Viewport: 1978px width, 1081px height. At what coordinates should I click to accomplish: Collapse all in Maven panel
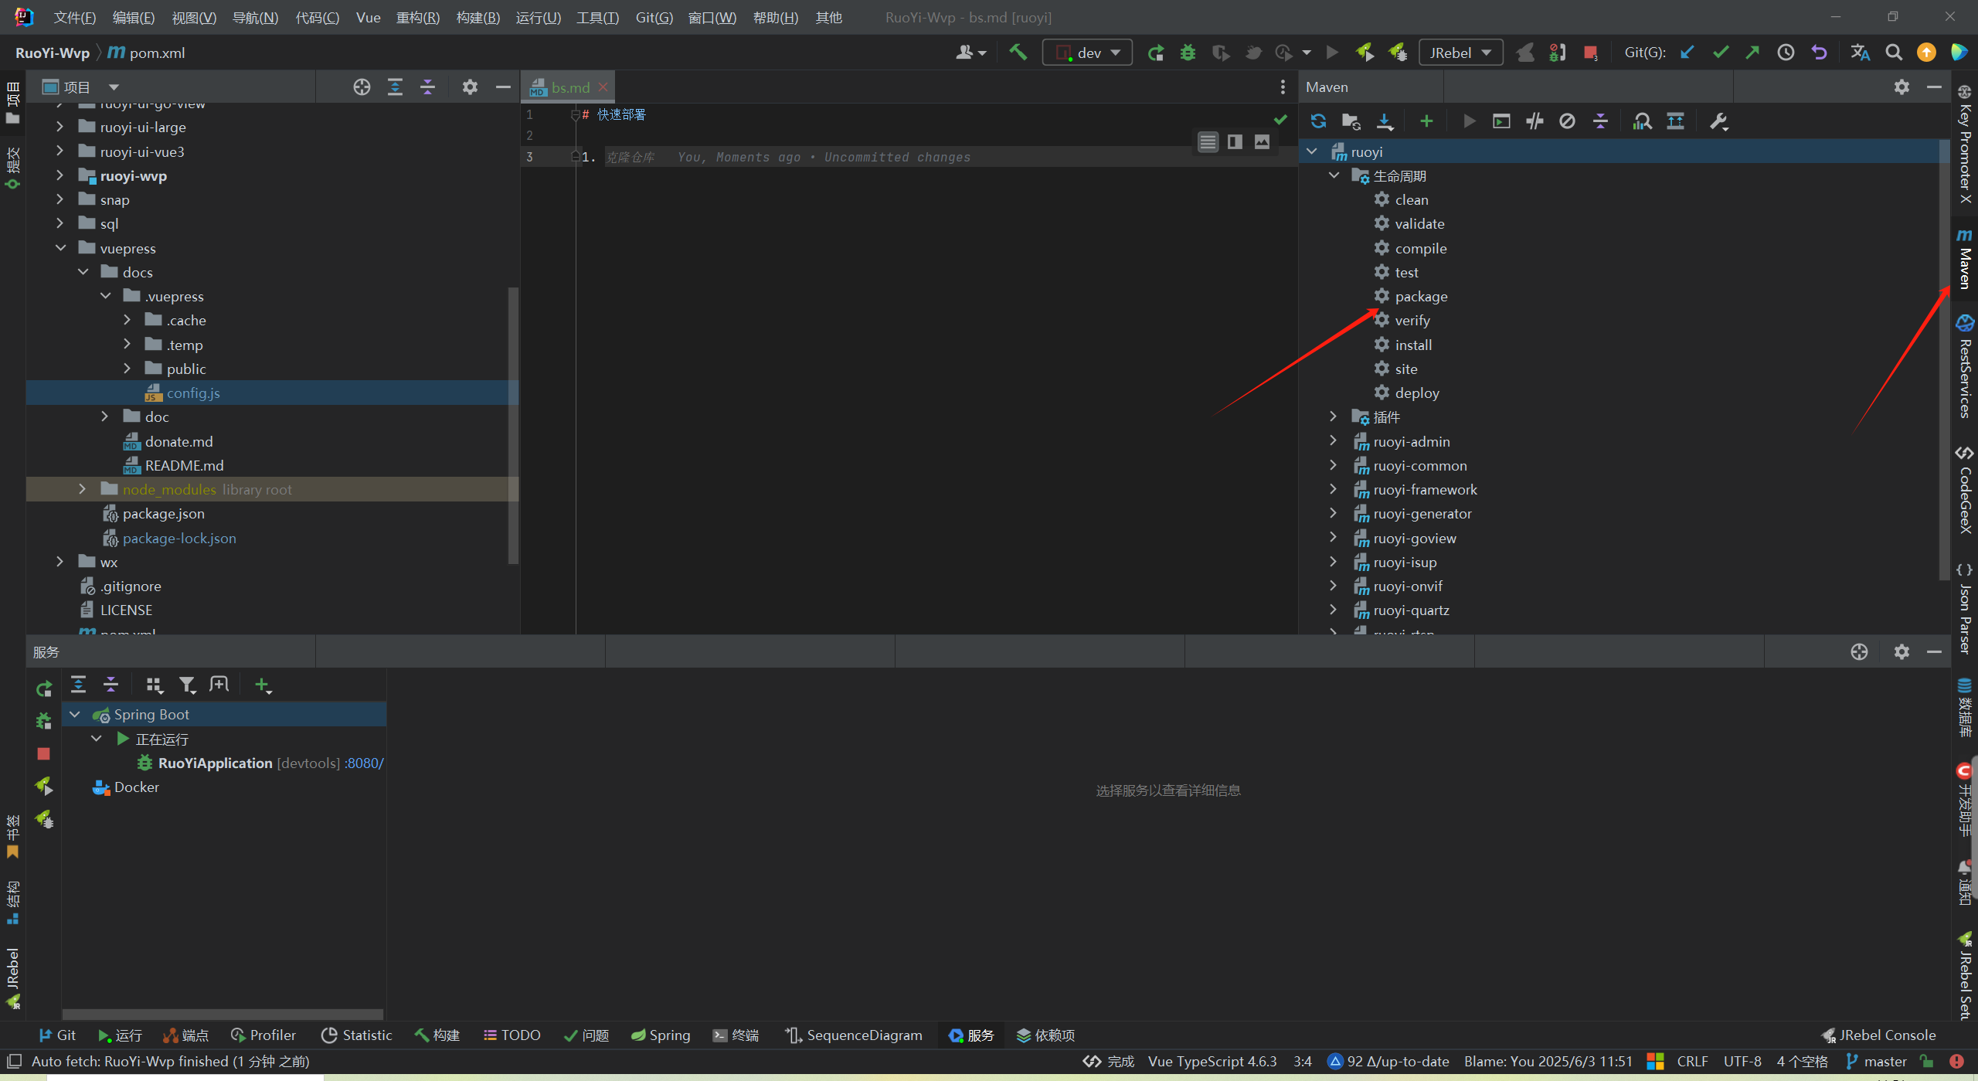pyautogui.click(x=1600, y=121)
